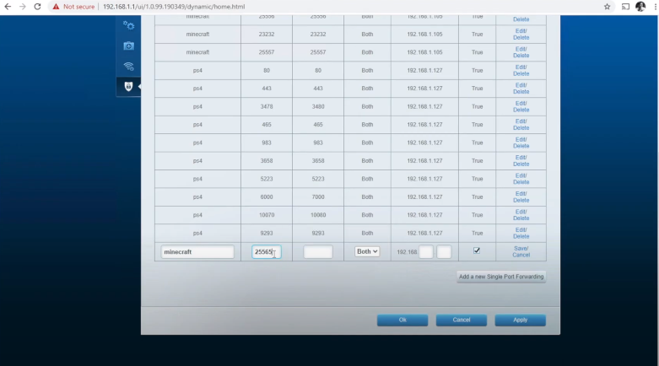Click IP 192.168.1.127 in the 9293 row
This screenshot has height=366, width=659.
coord(424,233)
